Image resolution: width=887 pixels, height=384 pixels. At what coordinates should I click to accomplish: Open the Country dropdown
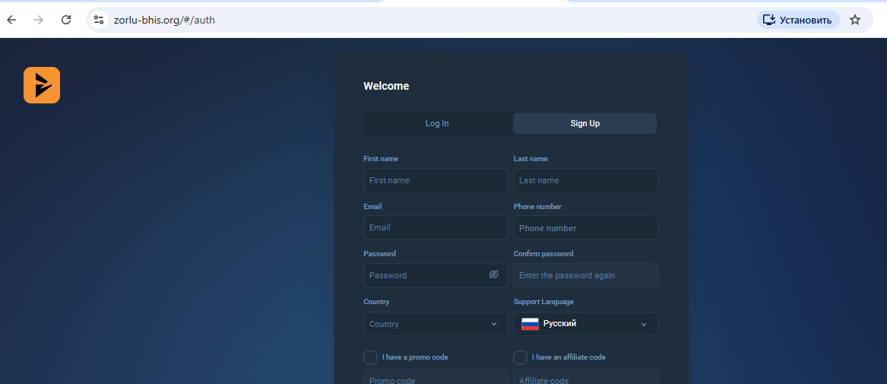[436, 324]
